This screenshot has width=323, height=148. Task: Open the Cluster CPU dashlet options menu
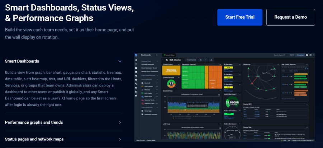coord(307,104)
